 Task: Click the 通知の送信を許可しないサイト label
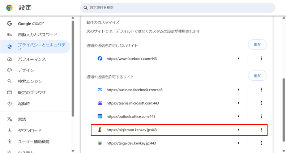click(112, 46)
